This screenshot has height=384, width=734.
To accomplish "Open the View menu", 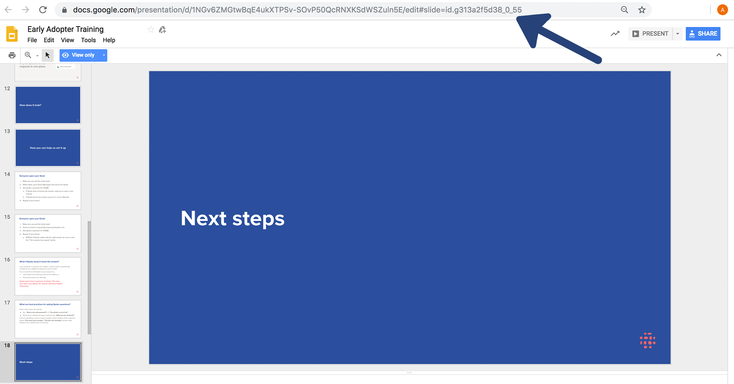I will [66, 40].
